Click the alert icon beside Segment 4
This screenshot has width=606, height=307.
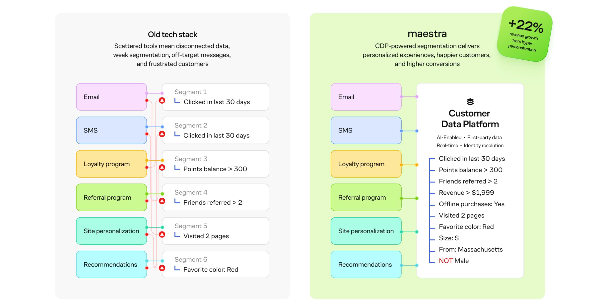pos(162,201)
